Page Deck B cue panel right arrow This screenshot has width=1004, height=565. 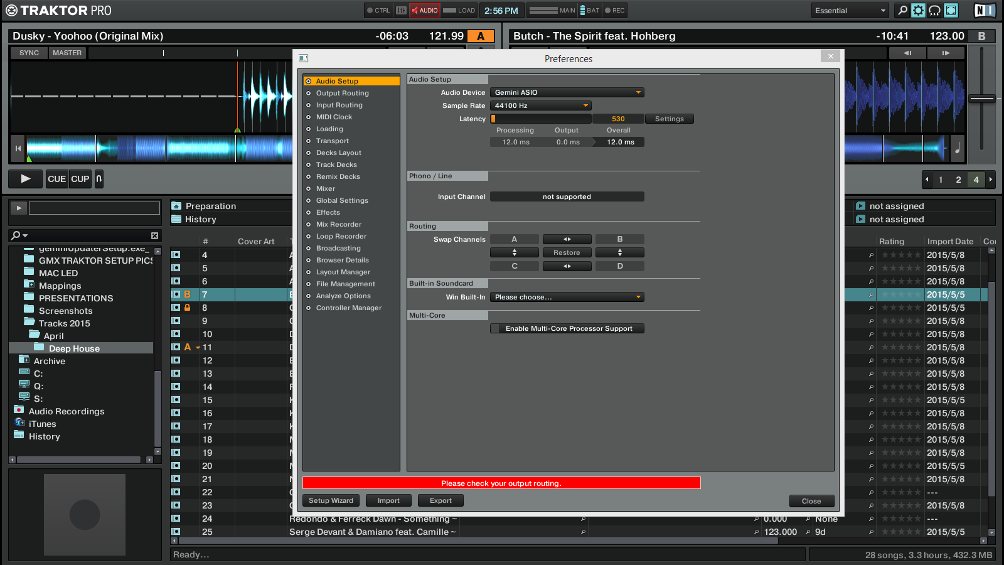point(990,179)
